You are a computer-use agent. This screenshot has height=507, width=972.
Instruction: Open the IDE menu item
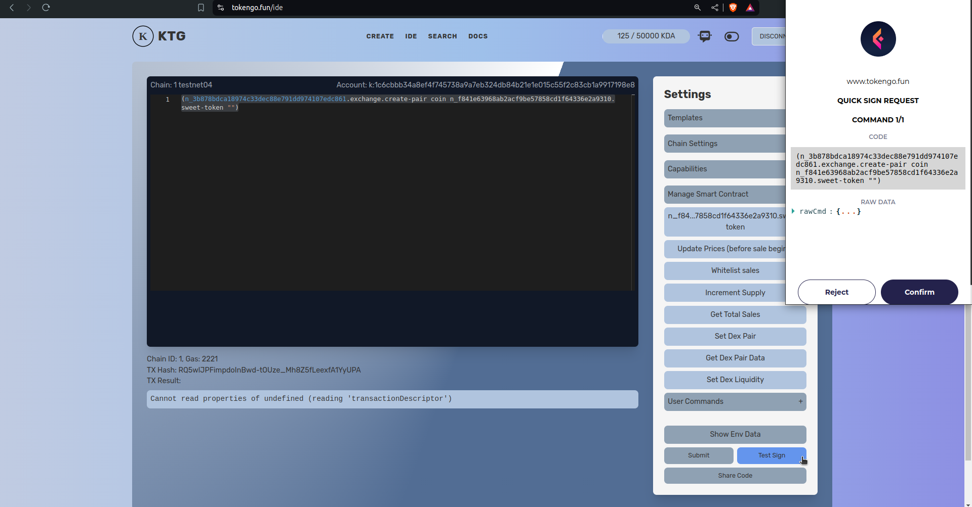pos(411,36)
